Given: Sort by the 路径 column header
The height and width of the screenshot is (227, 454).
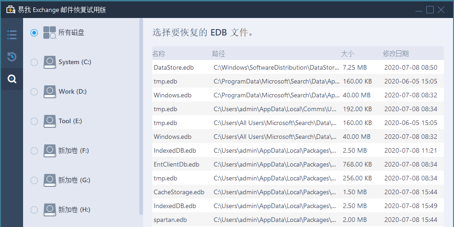Looking at the screenshot, I should pos(219,54).
